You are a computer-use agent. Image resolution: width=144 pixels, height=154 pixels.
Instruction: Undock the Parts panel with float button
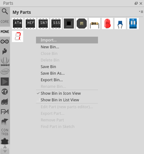[136, 3]
